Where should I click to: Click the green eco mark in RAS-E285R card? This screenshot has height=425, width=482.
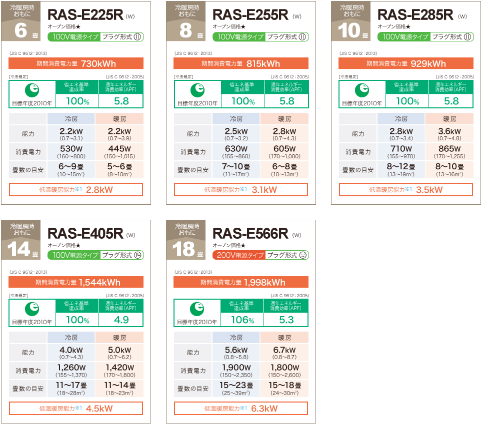click(362, 90)
